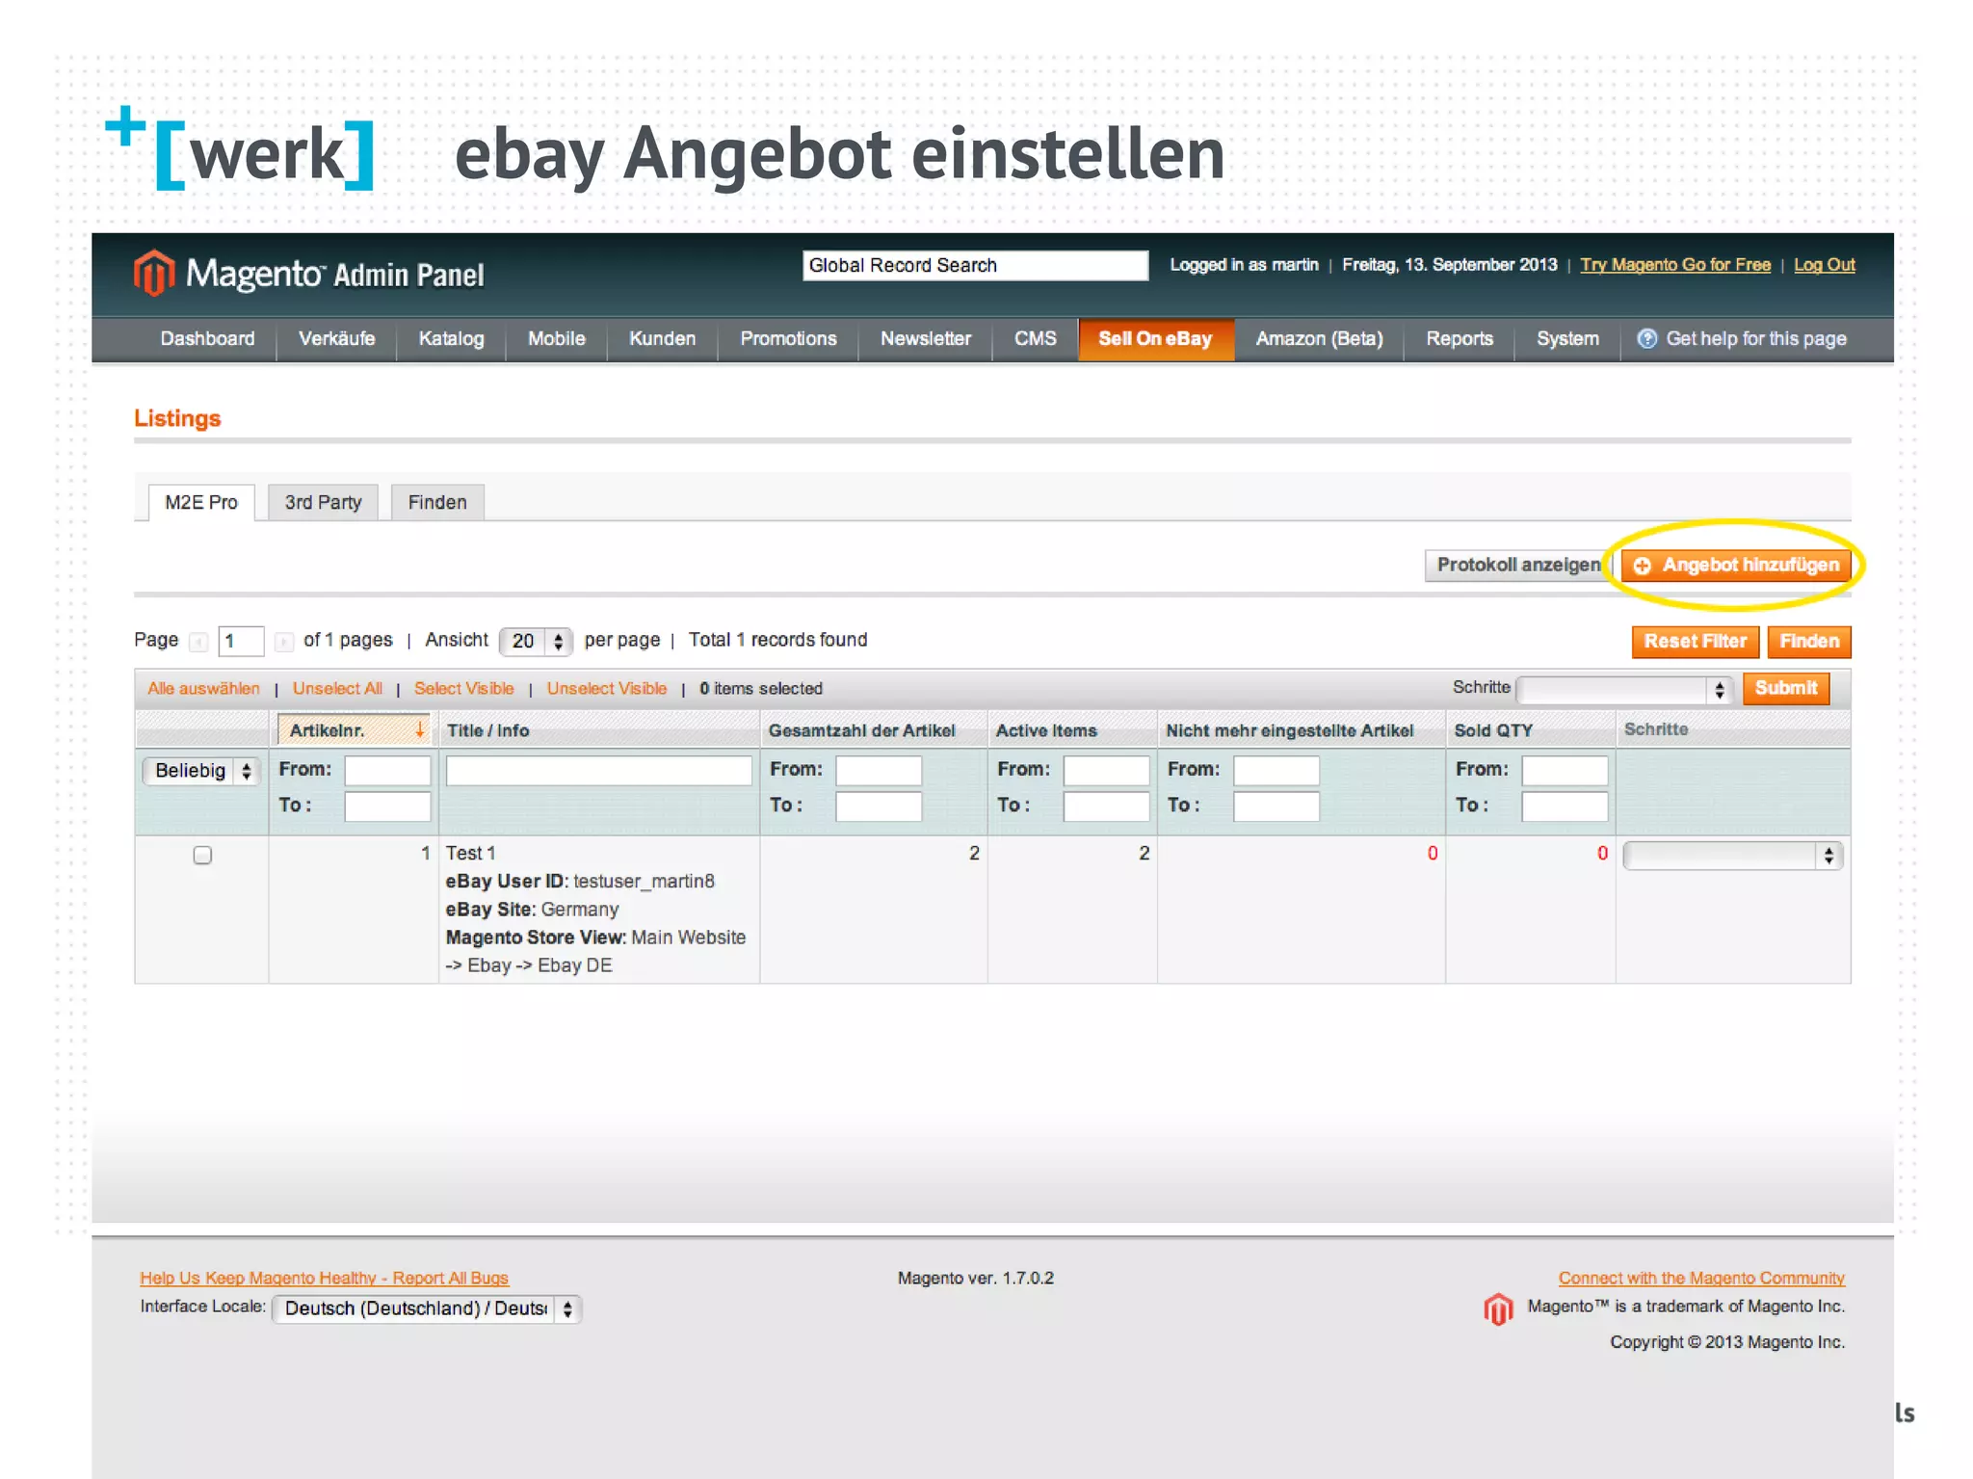The height and width of the screenshot is (1479, 1973).
Task: Sort by the Active Items column header
Action: (1046, 730)
